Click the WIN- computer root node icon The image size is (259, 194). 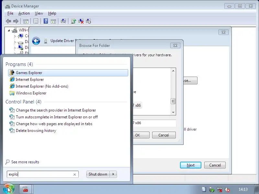[x=15, y=30]
